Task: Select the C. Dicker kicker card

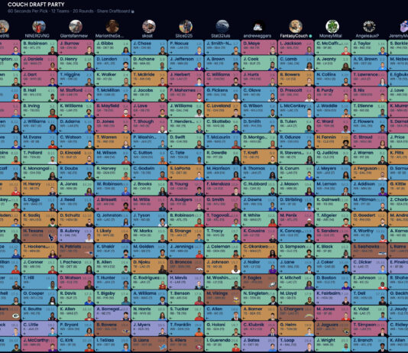Action: click(369, 266)
